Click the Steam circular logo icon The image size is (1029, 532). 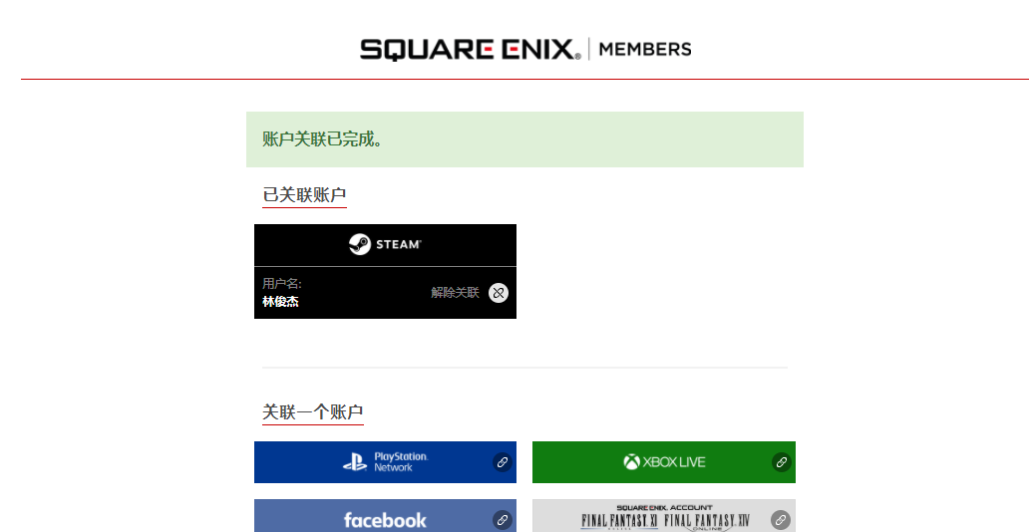(360, 244)
